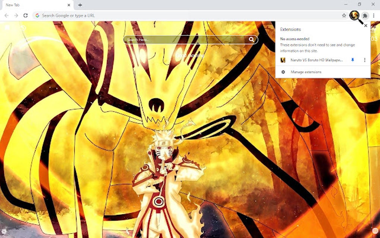This screenshot has width=380, height=238.
Task: Click the pinned Naruto extension toolbar icon
Action: click(x=354, y=16)
